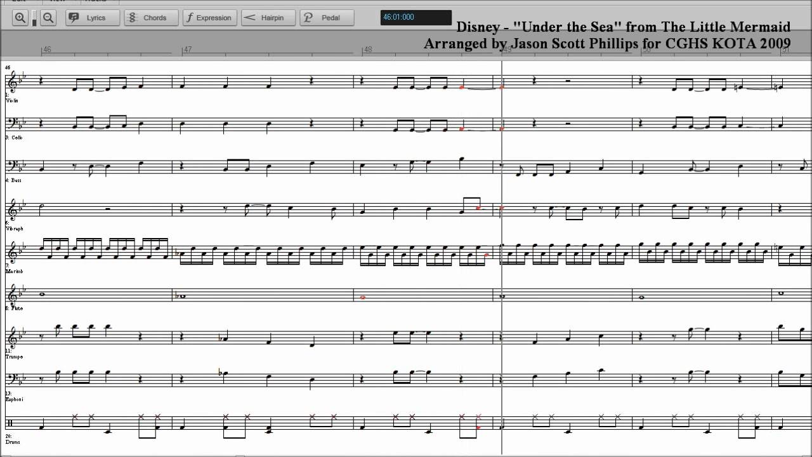Select the Vibraph track label
812x457 pixels.
(14, 228)
